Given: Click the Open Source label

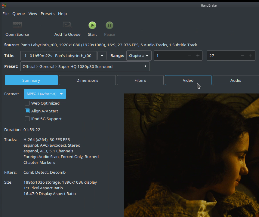Looking at the screenshot, I should point(17,35).
